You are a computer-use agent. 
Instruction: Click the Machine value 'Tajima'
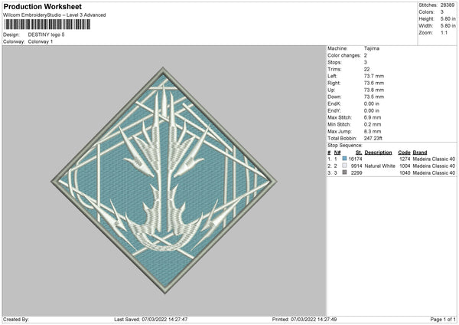372,48
